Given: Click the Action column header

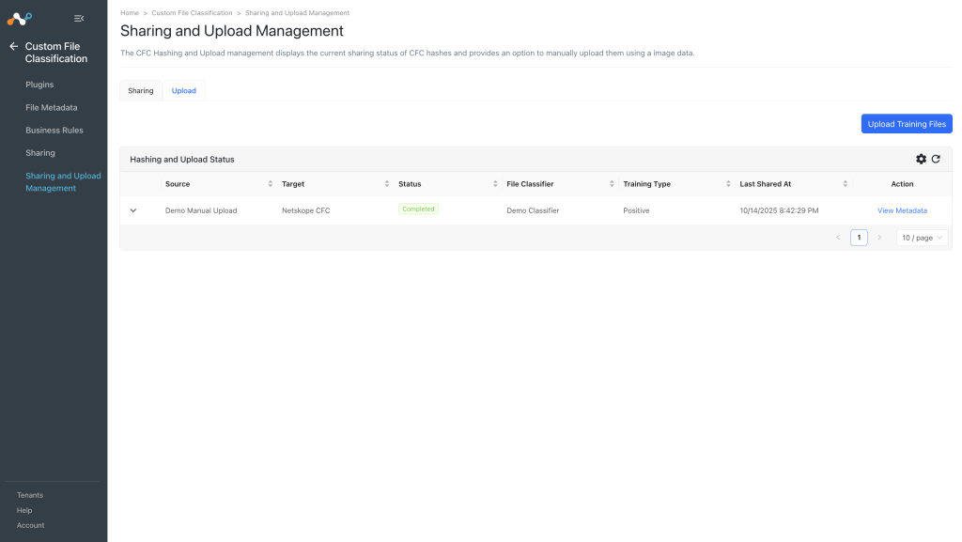Looking at the screenshot, I should pyautogui.click(x=902, y=184).
